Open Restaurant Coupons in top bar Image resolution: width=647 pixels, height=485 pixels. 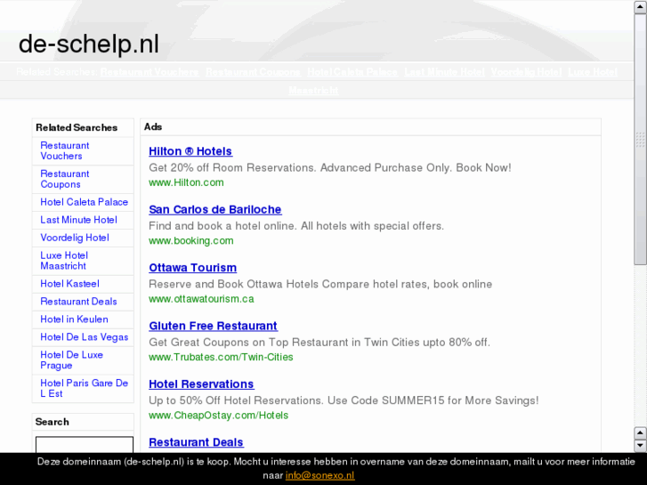pyautogui.click(x=254, y=72)
